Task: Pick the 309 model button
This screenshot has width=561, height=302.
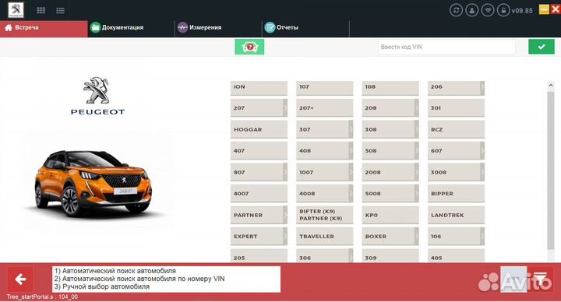Action: click(x=390, y=256)
